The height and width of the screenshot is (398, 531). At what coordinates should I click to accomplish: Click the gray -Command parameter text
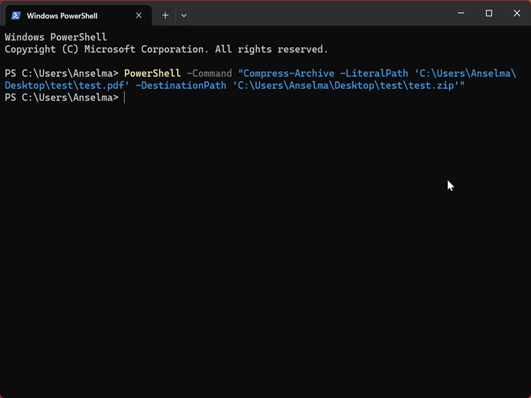pyautogui.click(x=209, y=74)
